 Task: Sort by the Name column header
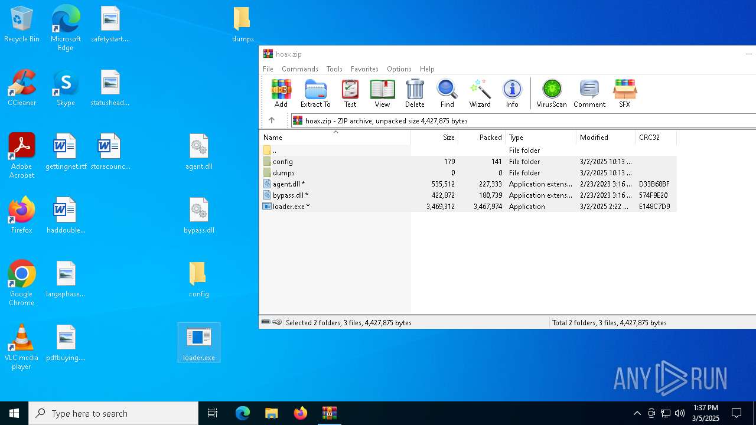pos(335,137)
